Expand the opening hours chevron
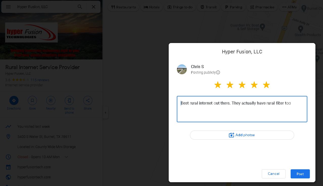323x186 pixels. pyautogui.click(x=66, y=157)
